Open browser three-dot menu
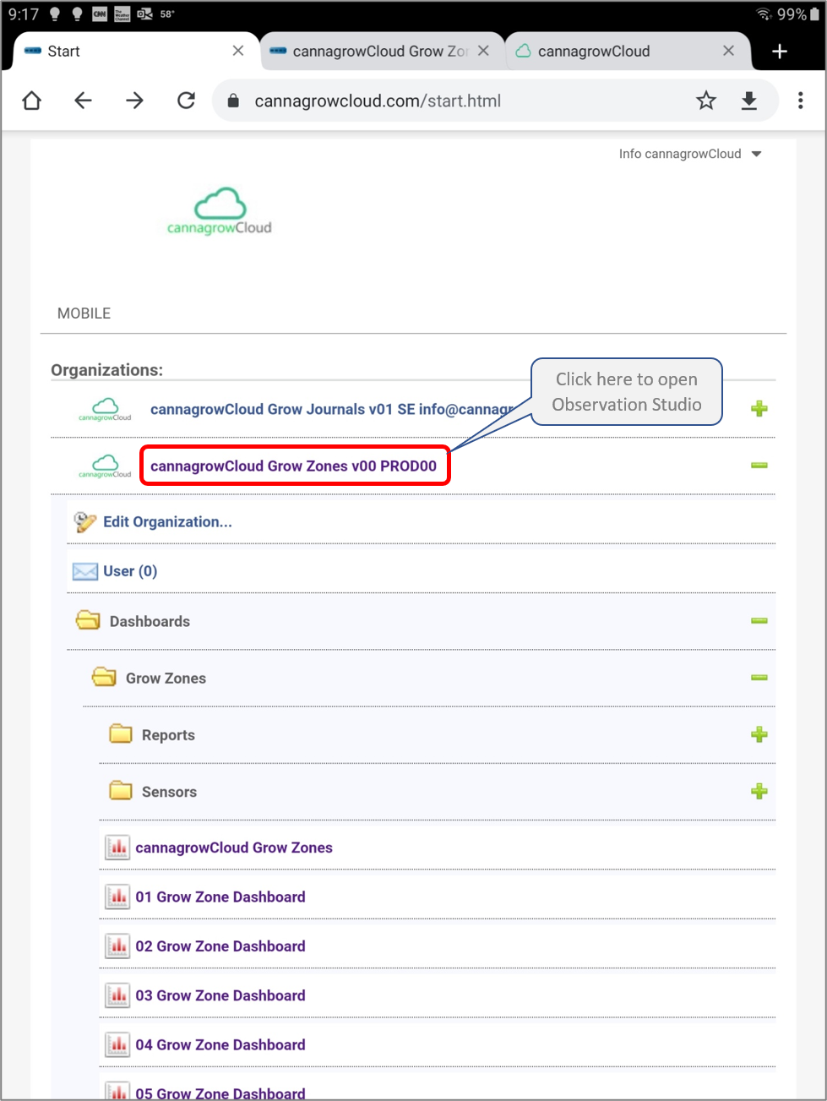The height and width of the screenshot is (1101, 827). 800,101
